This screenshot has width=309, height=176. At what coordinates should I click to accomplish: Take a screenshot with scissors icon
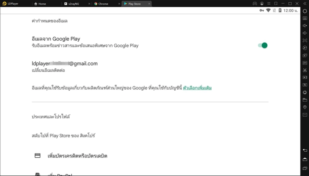pos(305,70)
